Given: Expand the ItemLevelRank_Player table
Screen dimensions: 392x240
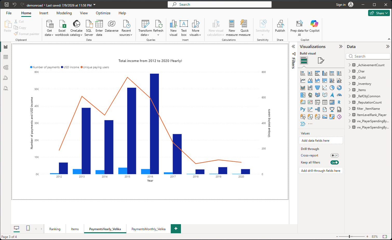Looking at the screenshot, I should click(349, 115).
